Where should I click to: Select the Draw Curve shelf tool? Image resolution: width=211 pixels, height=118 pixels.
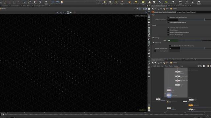[24, 2]
